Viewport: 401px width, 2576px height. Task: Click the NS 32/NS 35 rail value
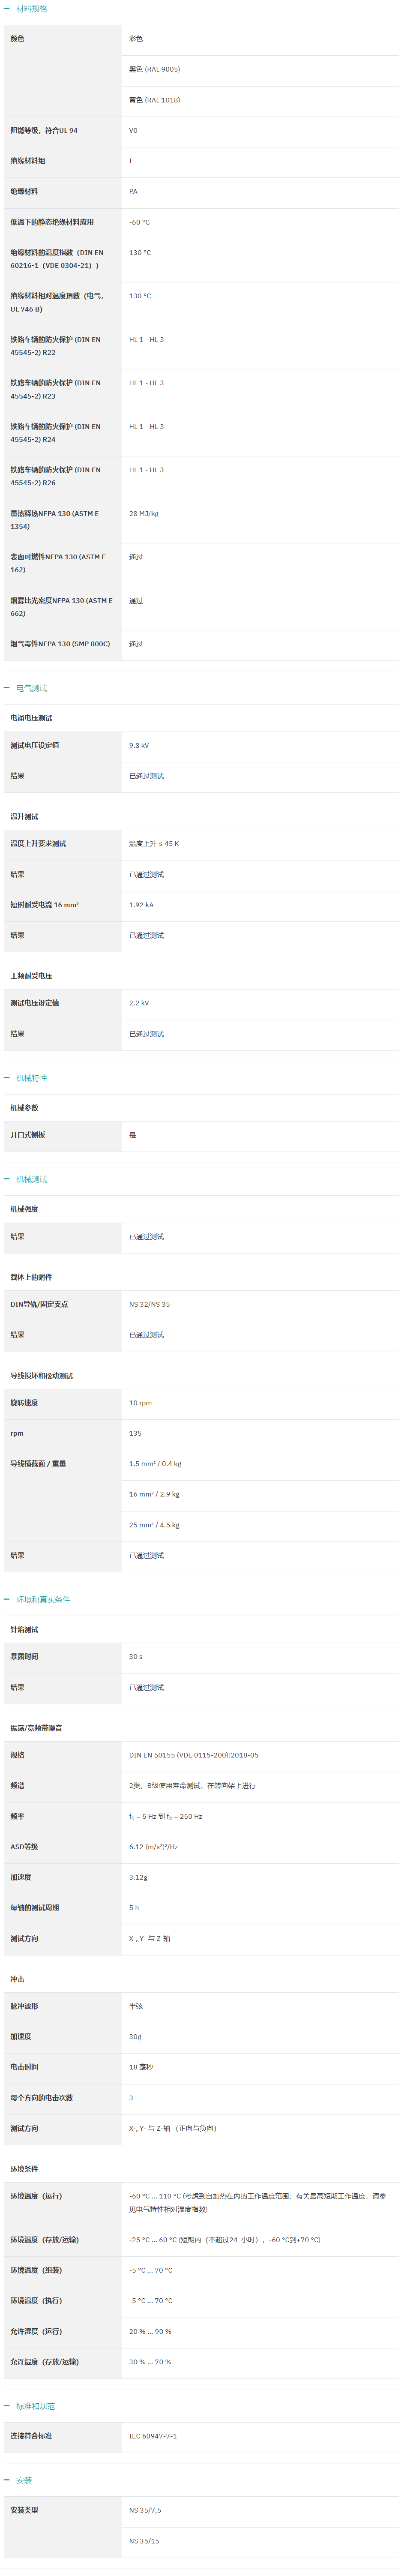tap(149, 1304)
